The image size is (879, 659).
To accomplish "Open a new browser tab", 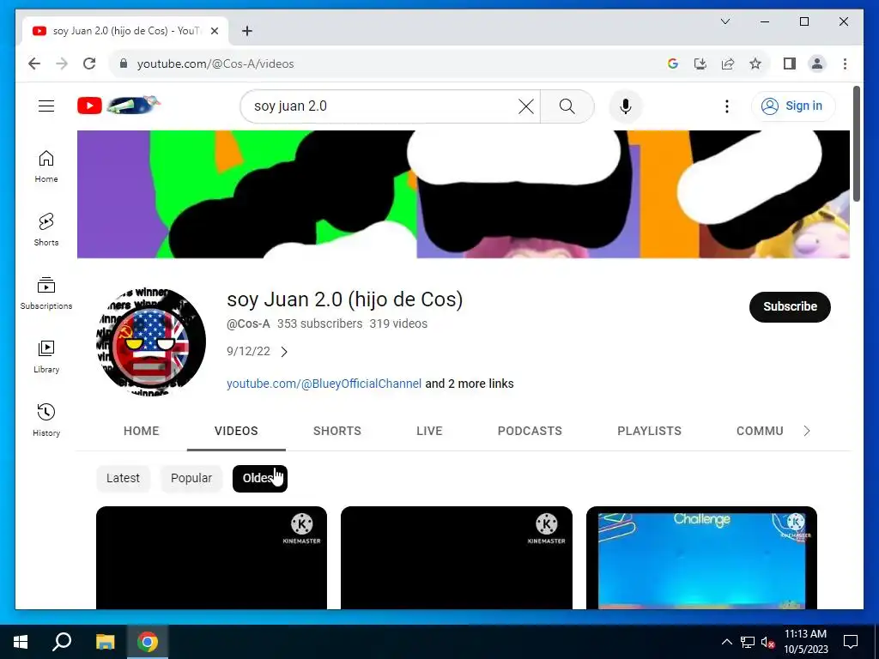I will (x=247, y=31).
